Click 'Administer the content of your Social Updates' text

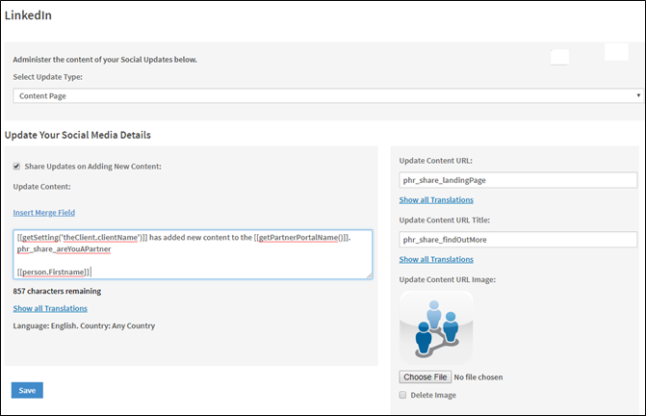pos(105,60)
